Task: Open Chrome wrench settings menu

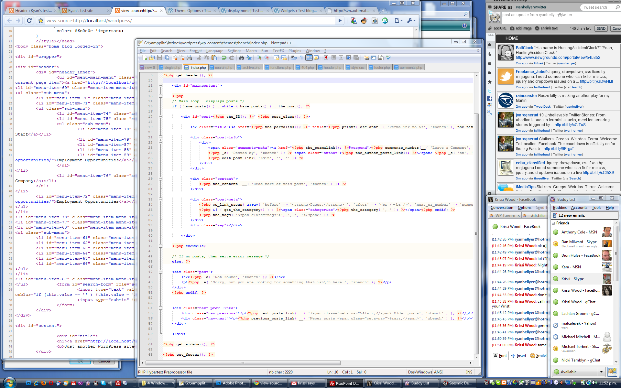Action: pyautogui.click(x=411, y=21)
